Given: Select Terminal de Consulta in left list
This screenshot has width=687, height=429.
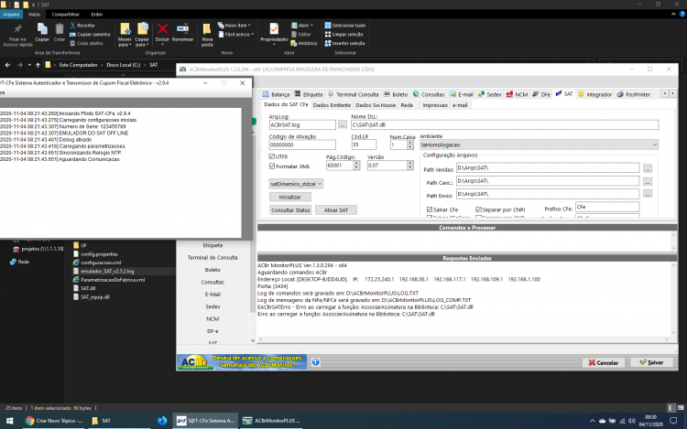Looking at the screenshot, I should coord(213,258).
